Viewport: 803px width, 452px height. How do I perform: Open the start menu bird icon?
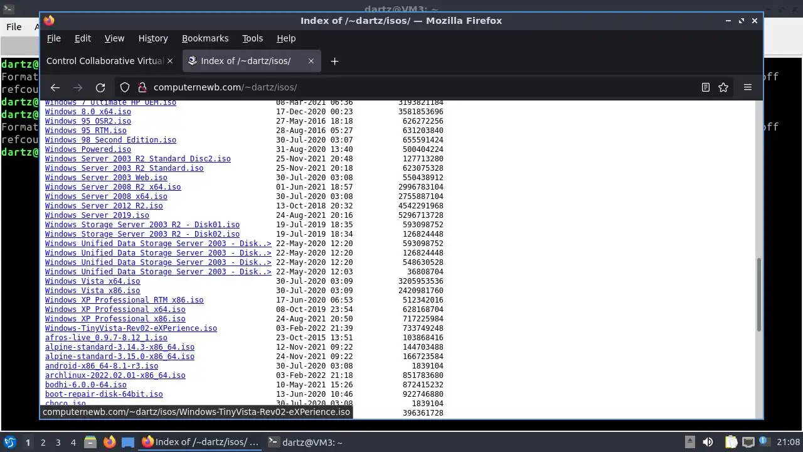tap(9, 442)
